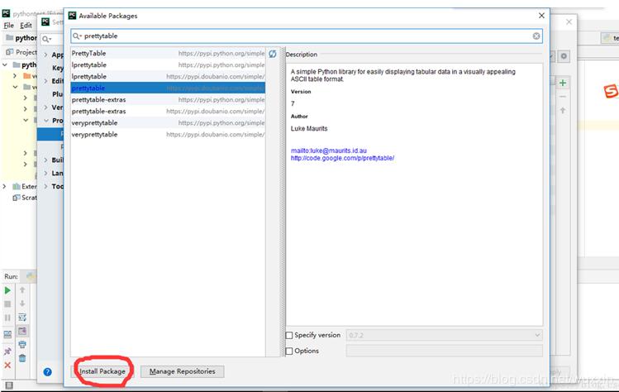
Task: Click the blue help question mark icon
Action: click(x=47, y=372)
